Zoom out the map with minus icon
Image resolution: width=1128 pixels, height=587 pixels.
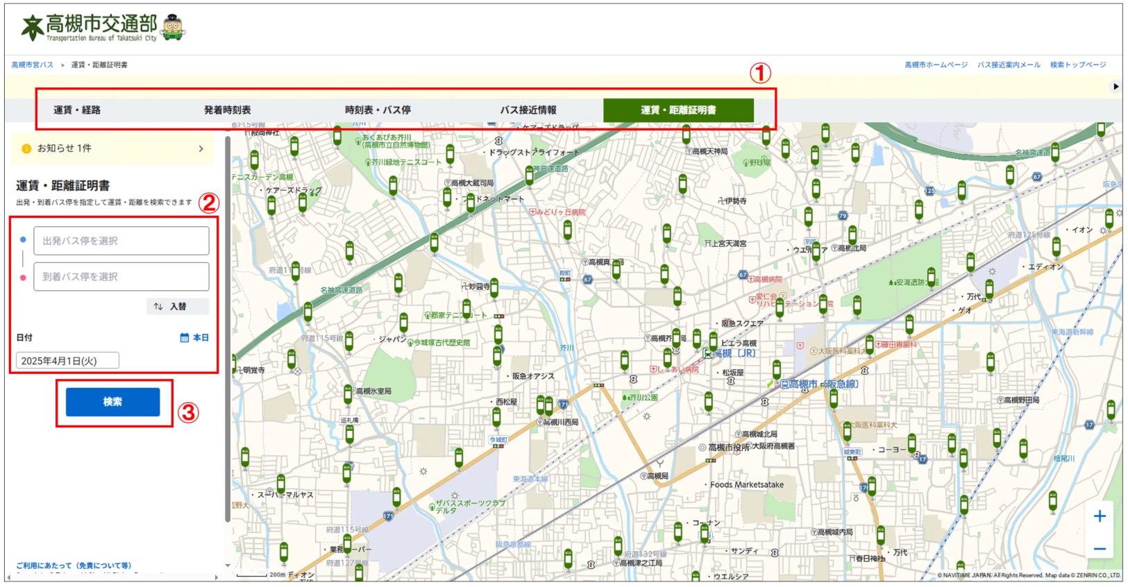point(1100,549)
